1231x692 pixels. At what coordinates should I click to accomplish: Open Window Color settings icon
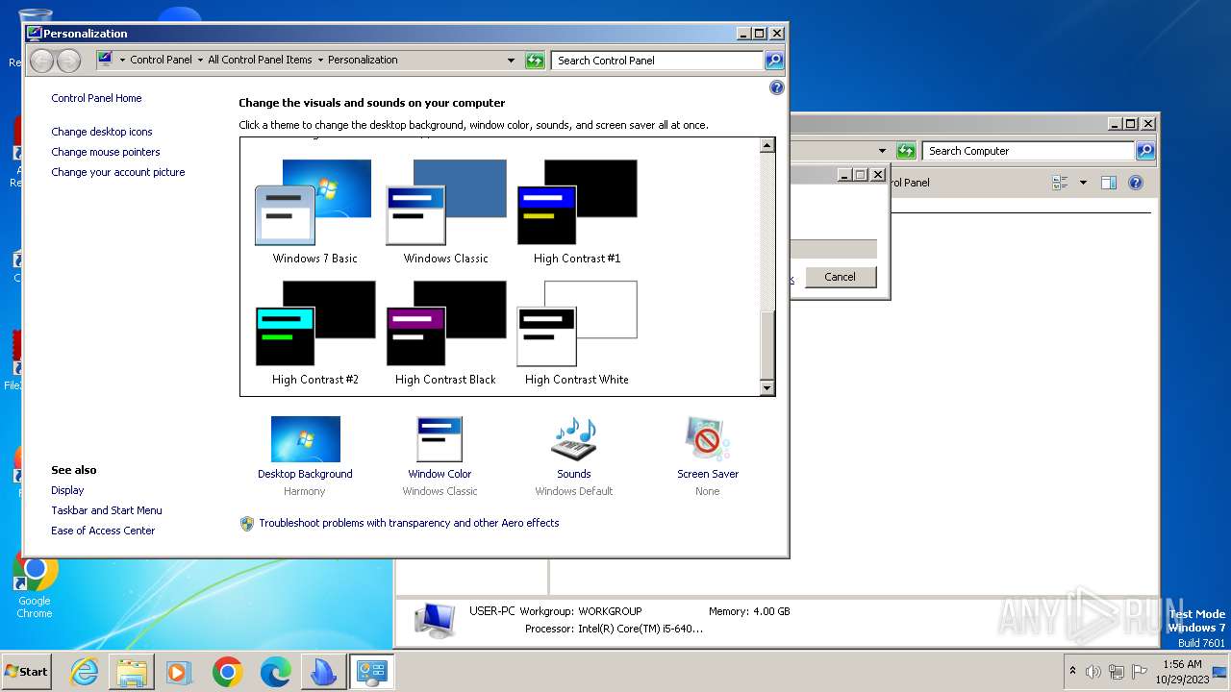[x=440, y=439]
